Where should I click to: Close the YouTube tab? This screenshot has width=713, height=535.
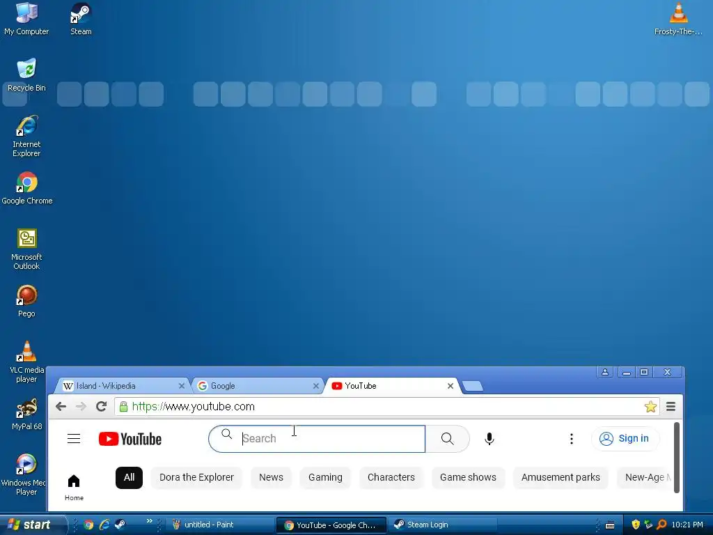tap(450, 386)
